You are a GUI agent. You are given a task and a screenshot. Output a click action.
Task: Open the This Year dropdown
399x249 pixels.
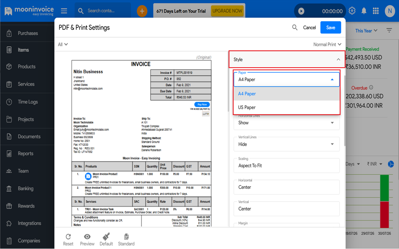click(366, 30)
